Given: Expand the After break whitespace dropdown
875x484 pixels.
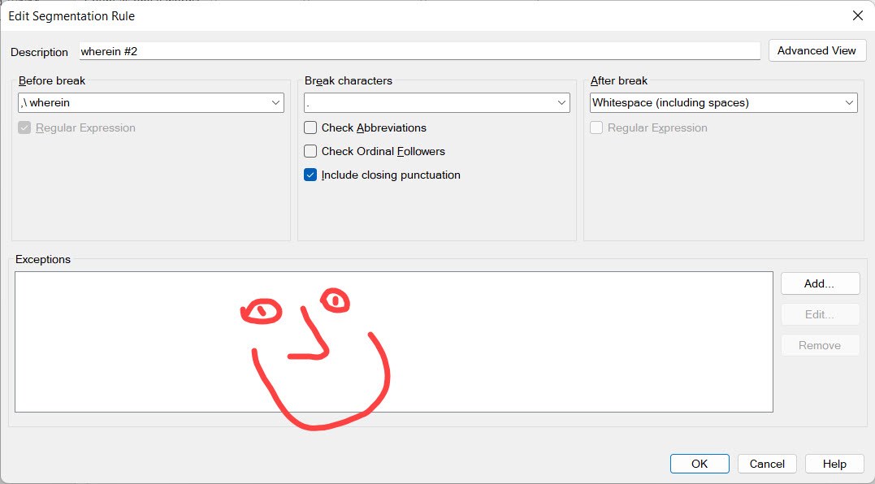Looking at the screenshot, I should tap(850, 102).
